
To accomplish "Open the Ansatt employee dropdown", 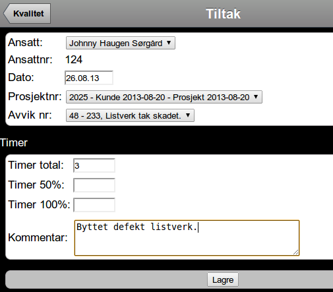I will tap(121, 43).
